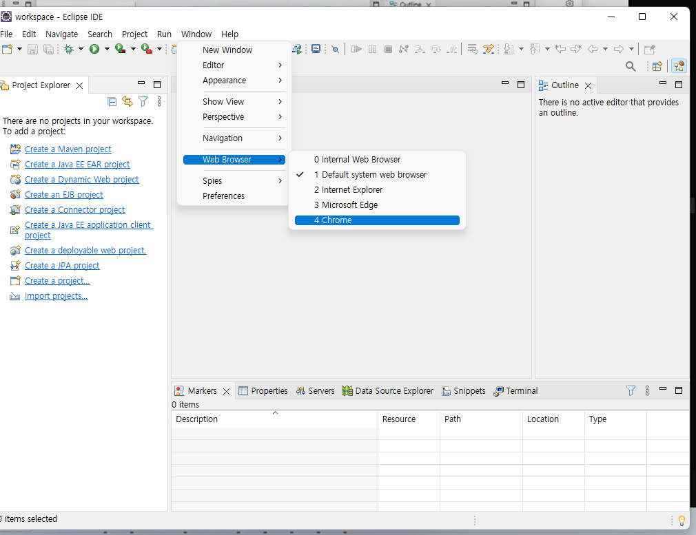Select Microsoft Edge browser option
This screenshot has width=696, height=535.
coord(377,204)
